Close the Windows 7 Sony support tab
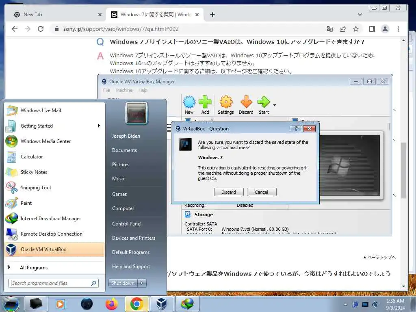Image resolution: width=416 pixels, height=312 pixels. click(197, 15)
